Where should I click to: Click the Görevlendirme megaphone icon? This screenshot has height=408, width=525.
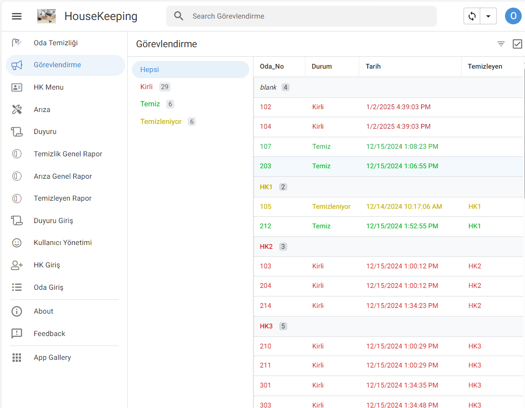(17, 65)
